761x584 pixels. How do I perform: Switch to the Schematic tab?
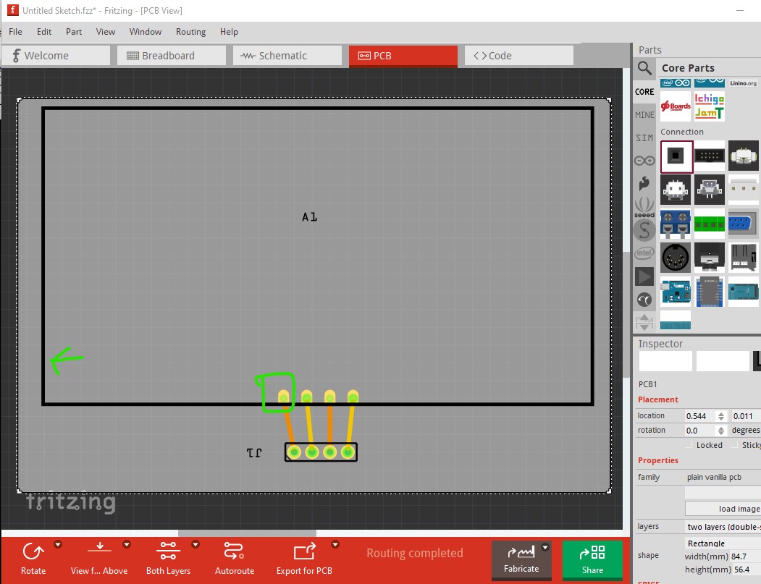click(x=287, y=56)
